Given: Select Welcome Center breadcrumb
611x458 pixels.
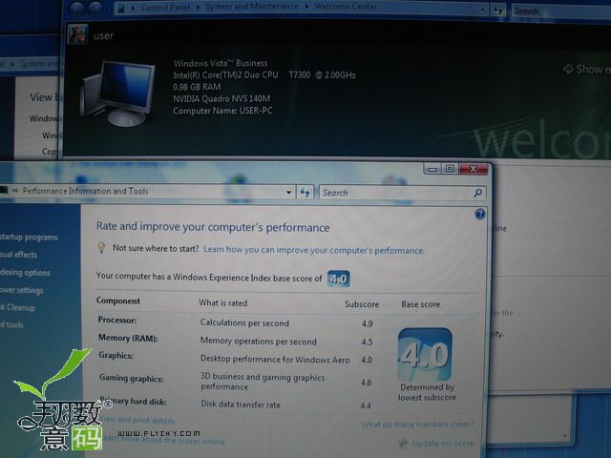Looking at the screenshot, I should (x=346, y=7).
